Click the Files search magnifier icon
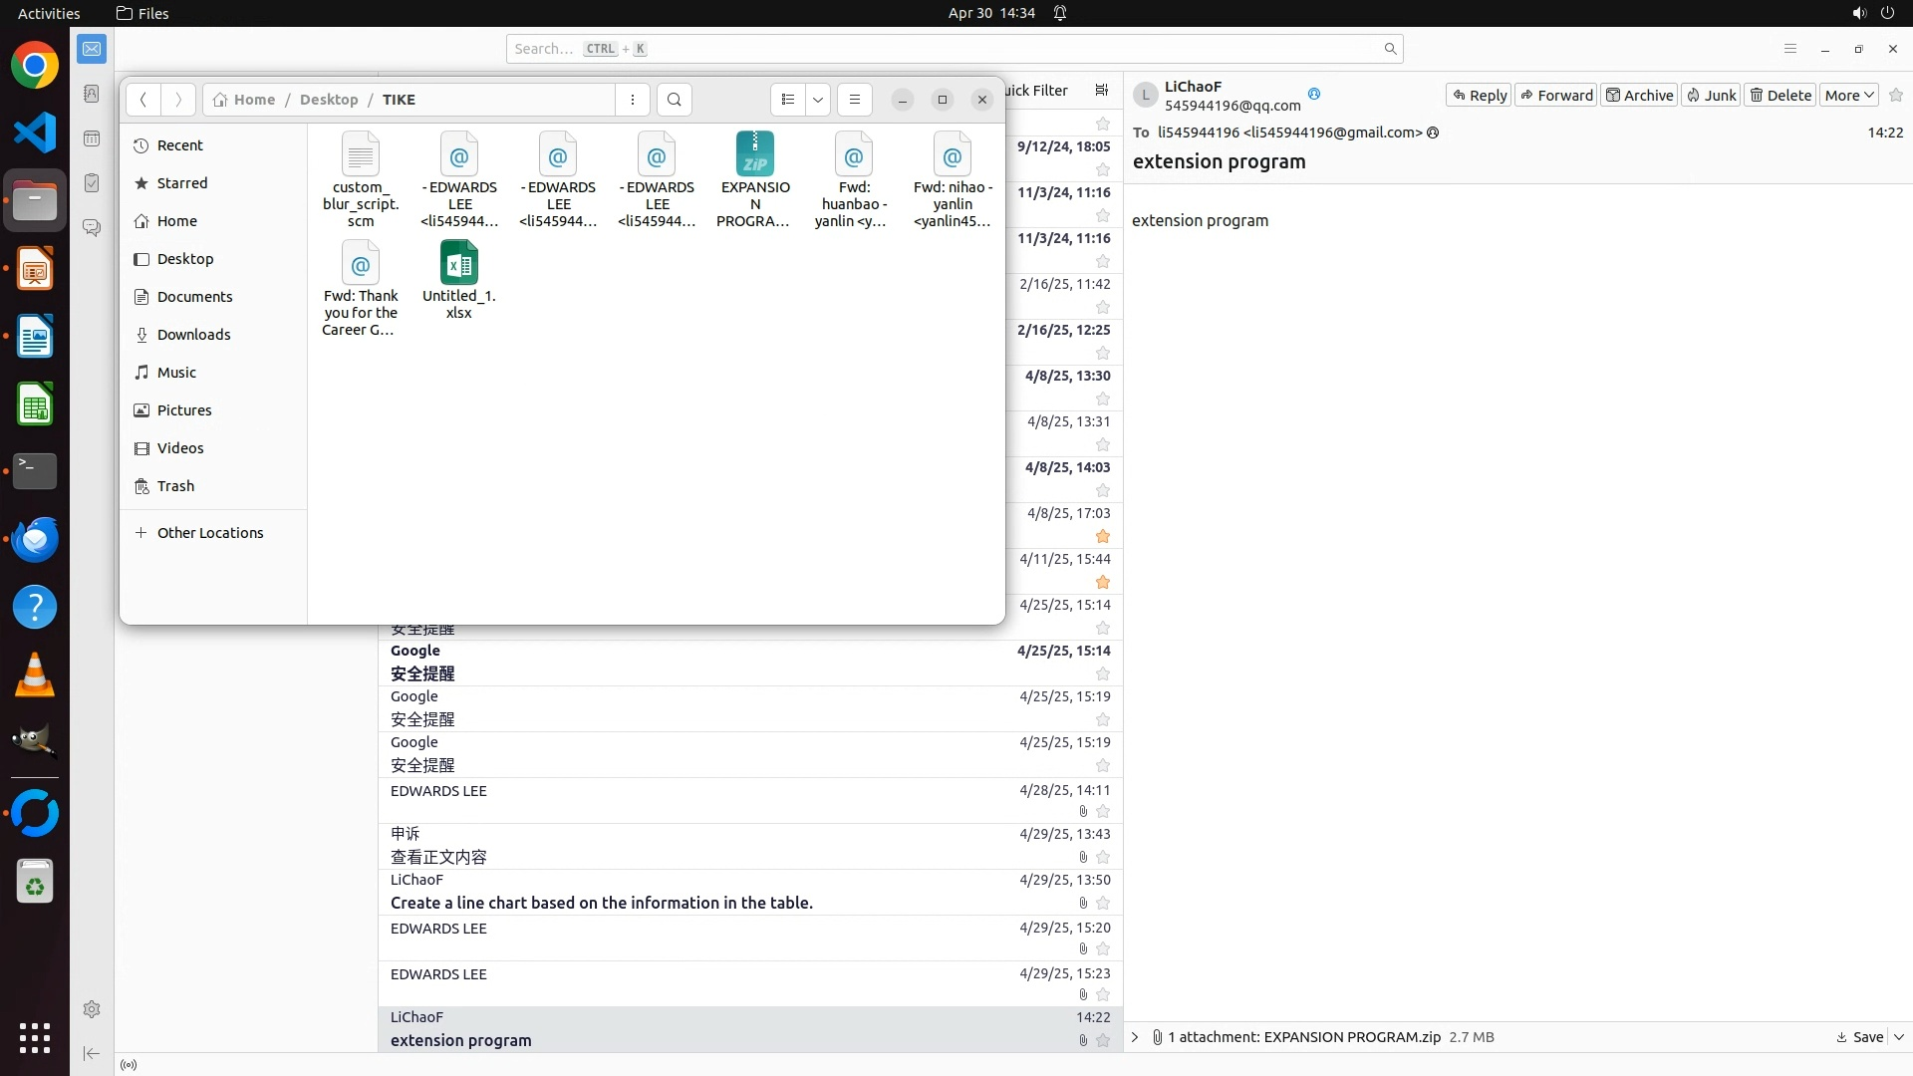 coord(675,100)
